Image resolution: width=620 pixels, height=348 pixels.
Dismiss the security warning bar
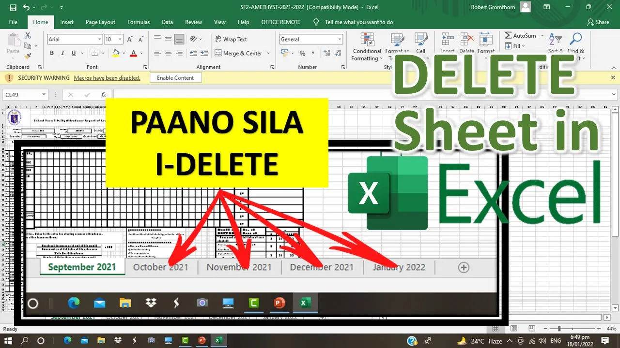pyautogui.click(x=613, y=77)
